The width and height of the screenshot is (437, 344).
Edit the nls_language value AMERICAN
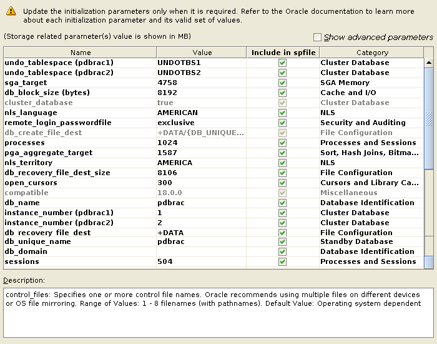click(202, 113)
